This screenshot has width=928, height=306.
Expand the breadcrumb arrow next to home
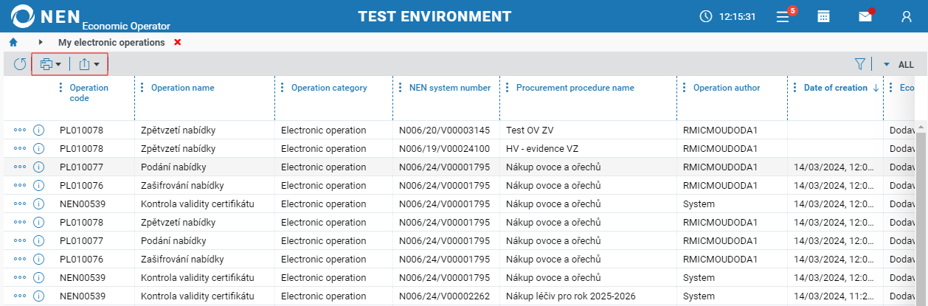tap(41, 43)
